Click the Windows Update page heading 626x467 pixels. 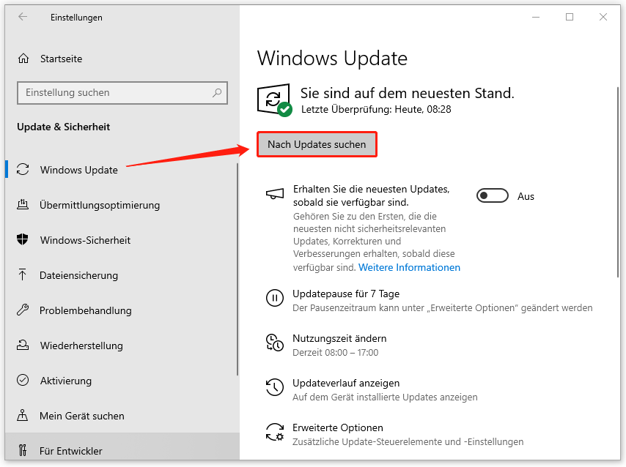coord(332,59)
